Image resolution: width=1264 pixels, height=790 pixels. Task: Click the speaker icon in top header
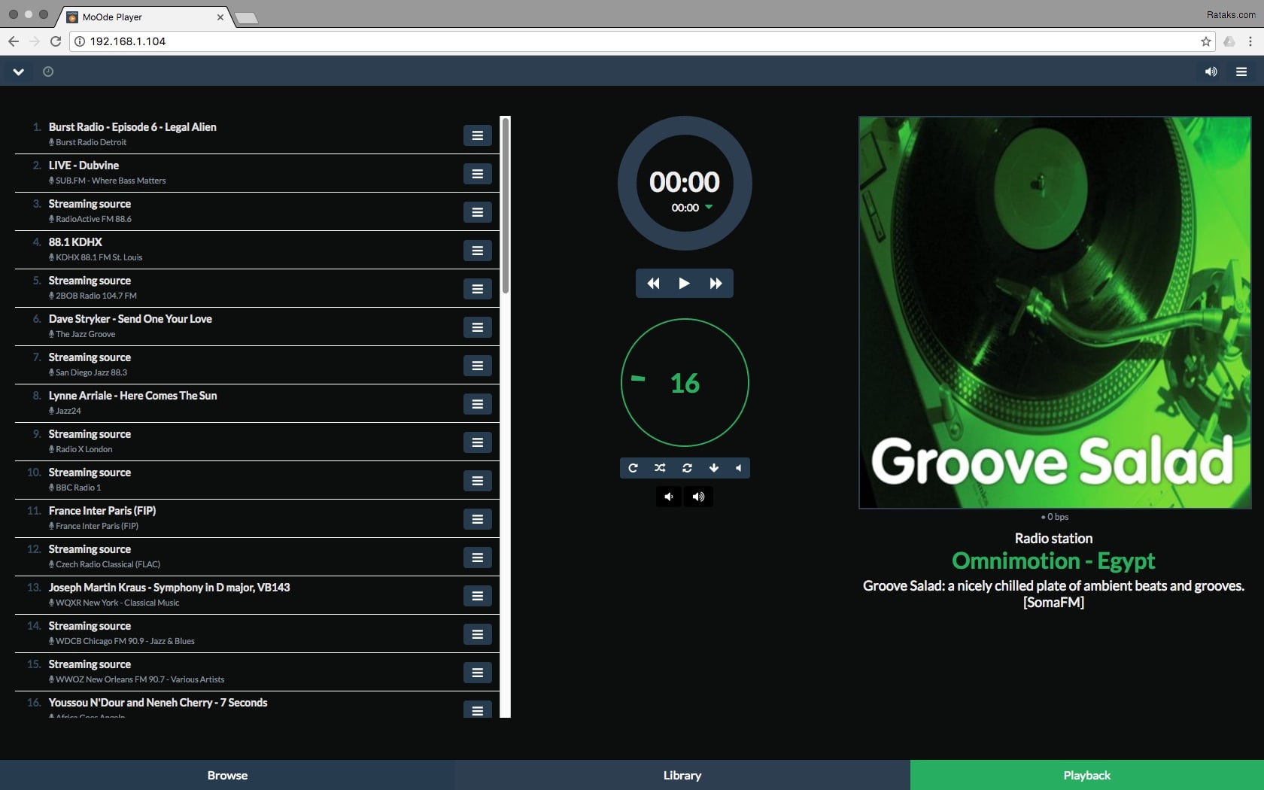(1211, 71)
